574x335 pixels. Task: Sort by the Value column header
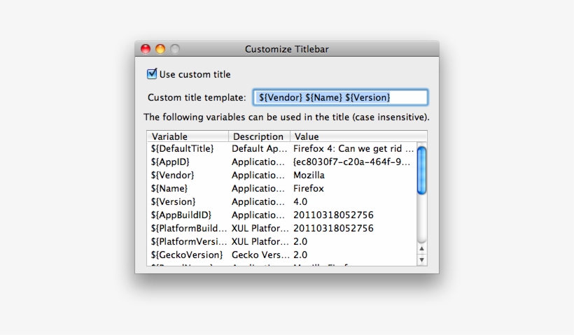tap(358, 136)
